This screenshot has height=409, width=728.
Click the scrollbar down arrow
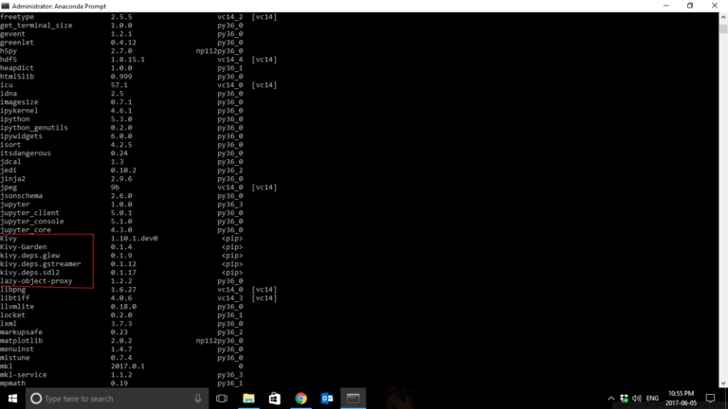(x=723, y=383)
